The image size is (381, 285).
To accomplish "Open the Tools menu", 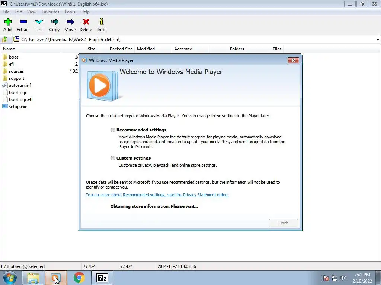I will (x=70, y=12).
